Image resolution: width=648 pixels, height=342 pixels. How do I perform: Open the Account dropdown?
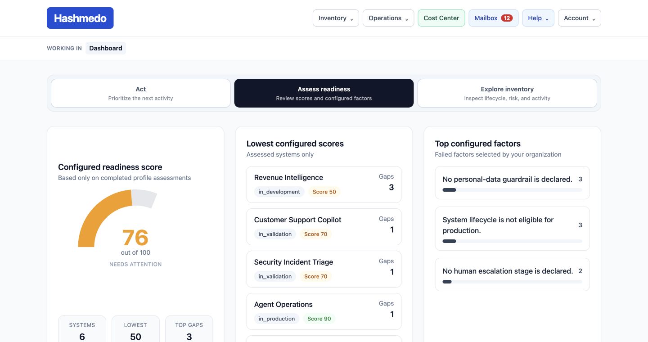point(580,18)
